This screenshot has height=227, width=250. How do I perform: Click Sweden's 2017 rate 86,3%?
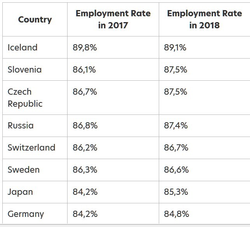[85, 170]
